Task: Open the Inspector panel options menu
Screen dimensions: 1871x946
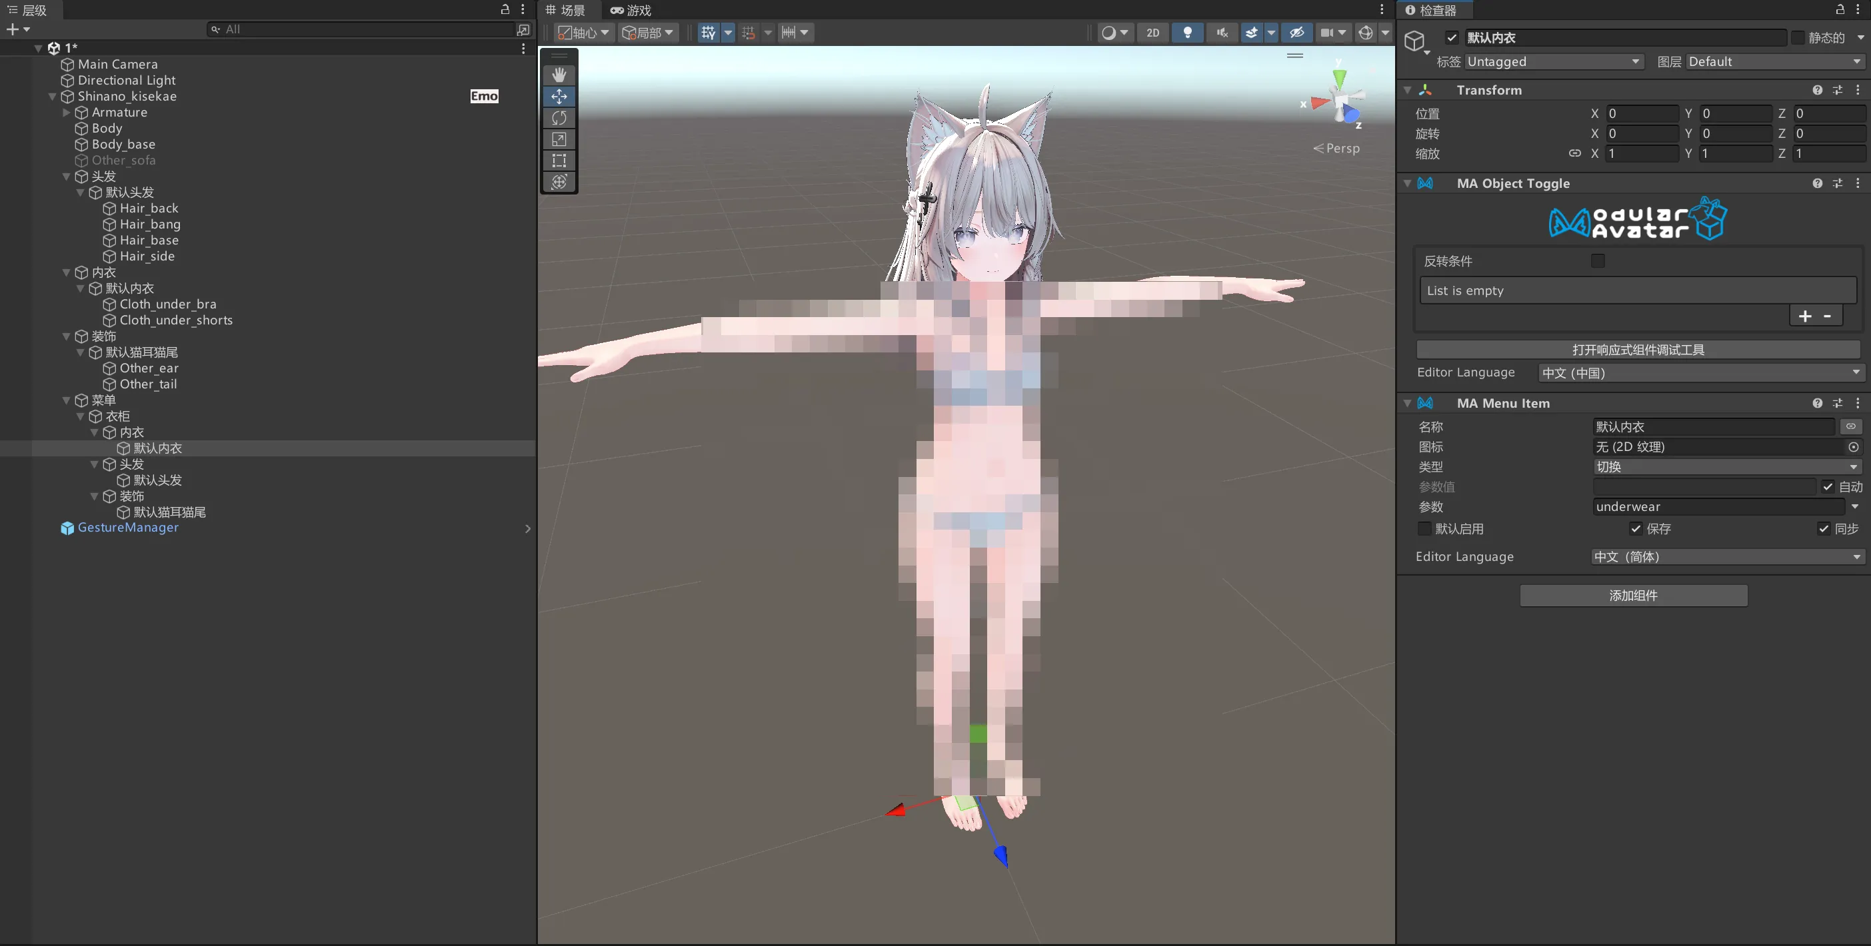Action: [1858, 9]
